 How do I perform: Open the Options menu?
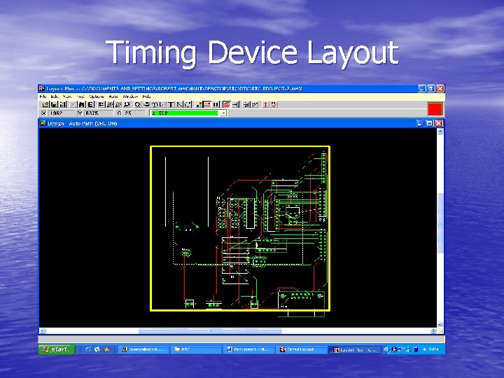(x=97, y=97)
